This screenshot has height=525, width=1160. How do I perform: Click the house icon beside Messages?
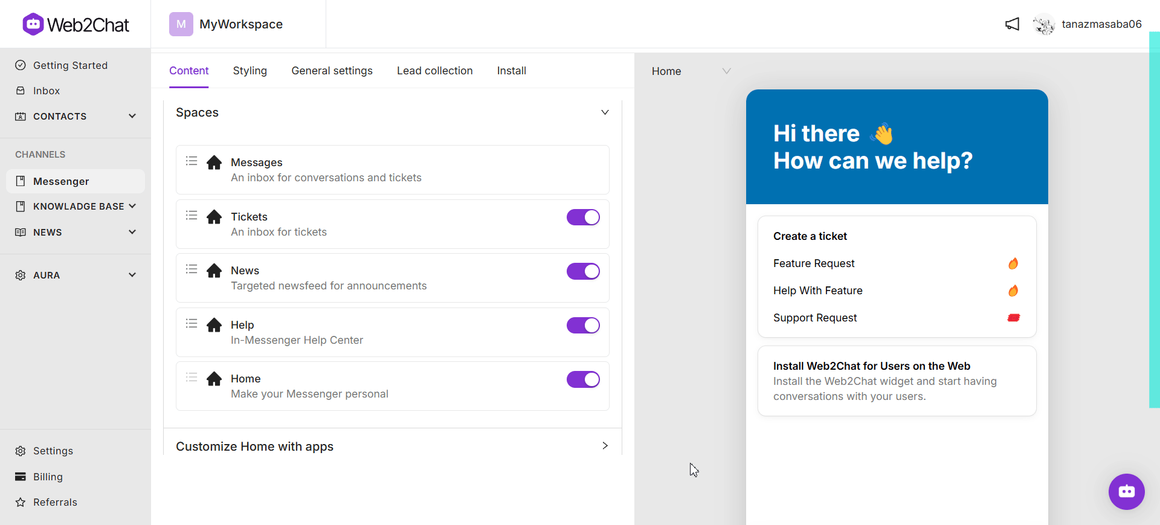point(214,163)
